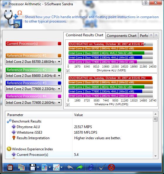Click the tab strip right scroll arrow
164x174 pixels.
click(x=156, y=35)
